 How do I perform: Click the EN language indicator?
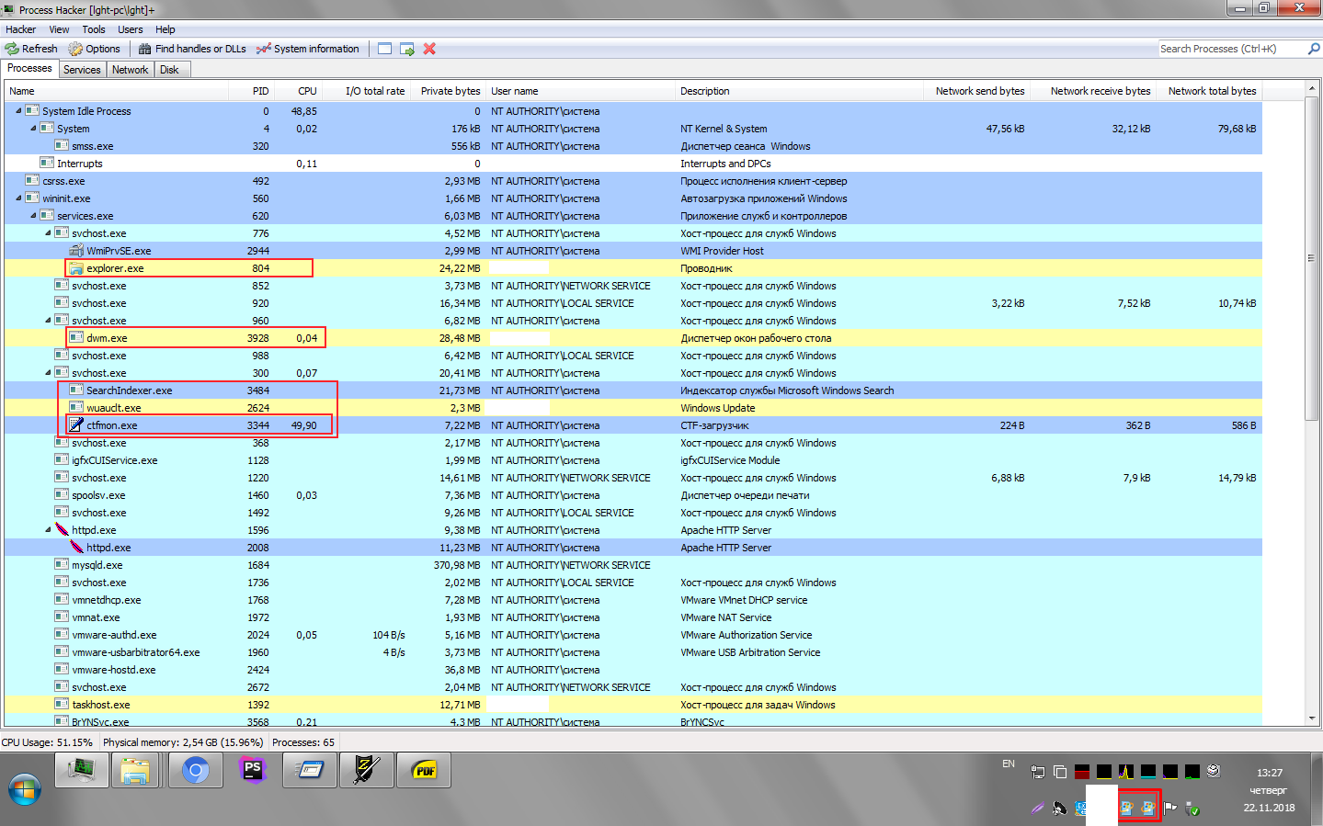point(1009,764)
